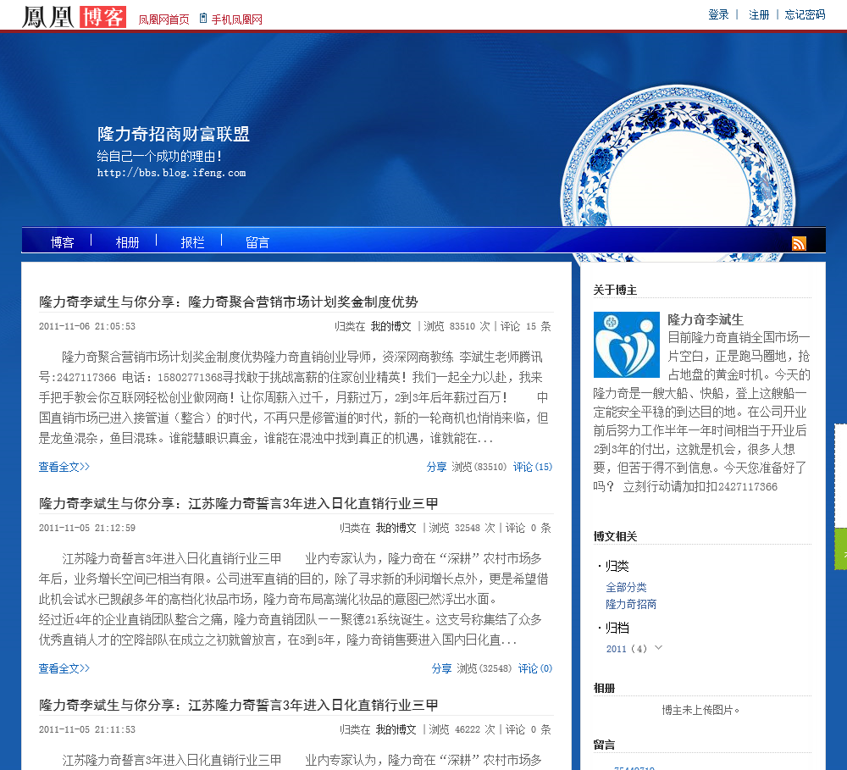This screenshot has height=770, width=847.
Task: Open the 报栏 tab
Action: click(192, 242)
